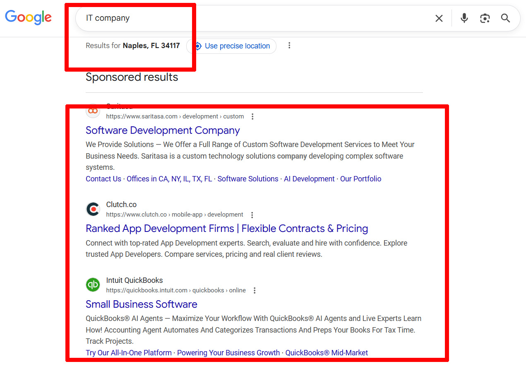Clear the search box with the X icon
Viewport: 526px width, 369px height.
(439, 18)
